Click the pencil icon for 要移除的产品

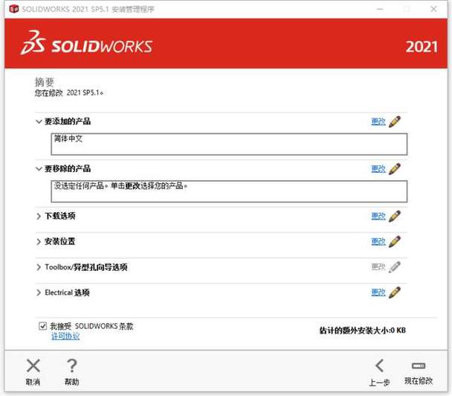(394, 169)
